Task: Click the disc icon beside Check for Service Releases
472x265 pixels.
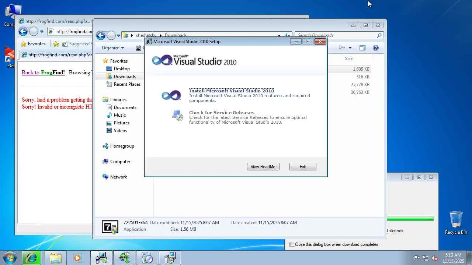Action: [178, 116]
